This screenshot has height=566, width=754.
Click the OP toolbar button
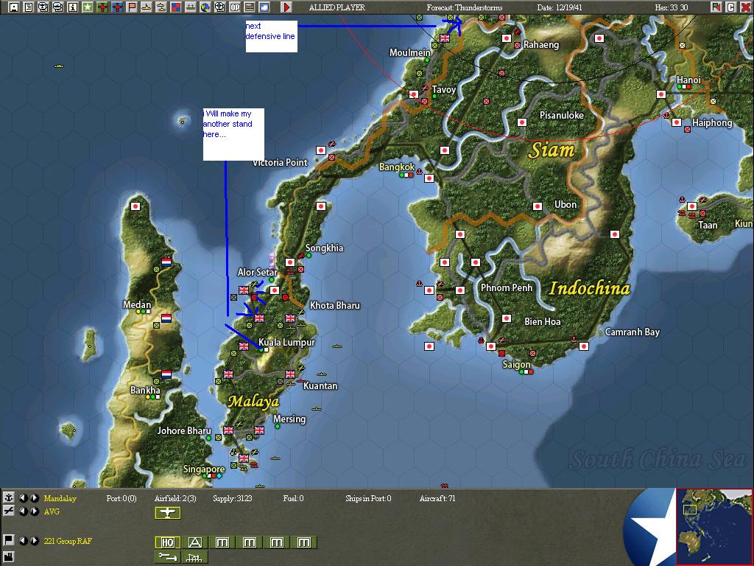235,7
